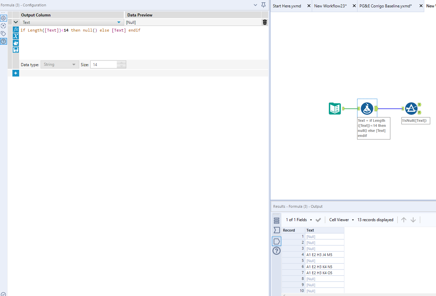Open the fx functions list icon
436x296 pixels.
(16, 30)
